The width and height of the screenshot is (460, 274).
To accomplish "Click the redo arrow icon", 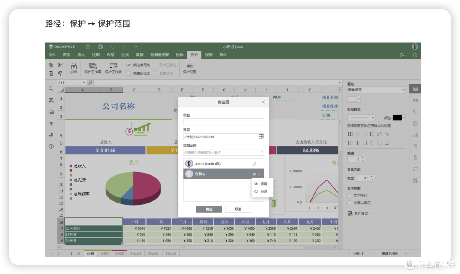I will [x=124, y=46].
